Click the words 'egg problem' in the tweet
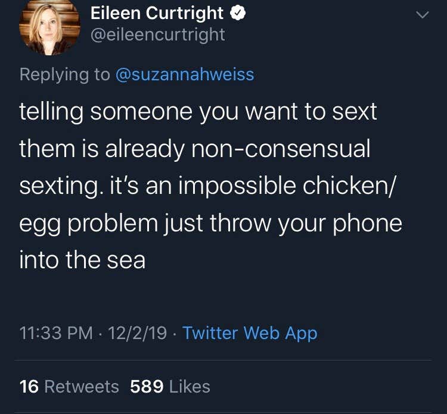This screenshot has width=447, height=414. coord(89,224)
